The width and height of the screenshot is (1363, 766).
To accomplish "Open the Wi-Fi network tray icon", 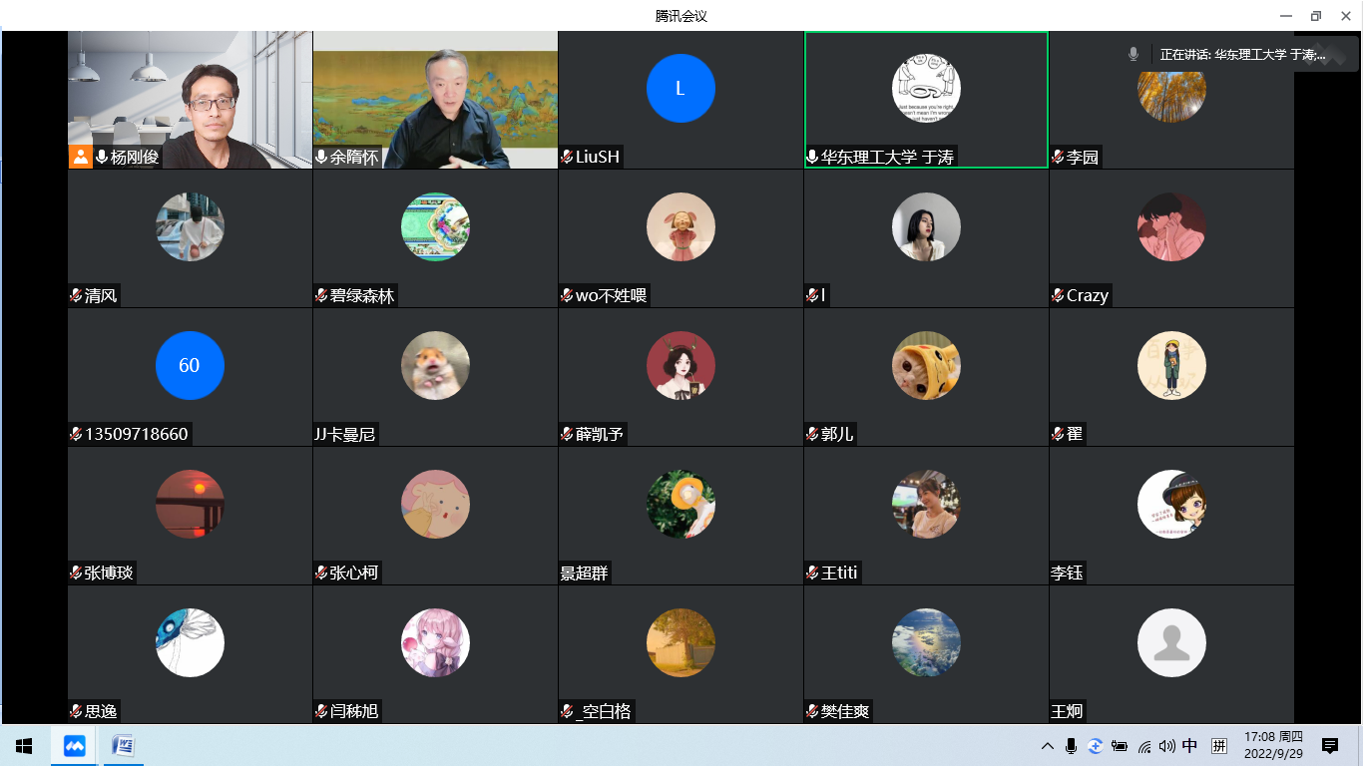I will tap(1144, 746).
